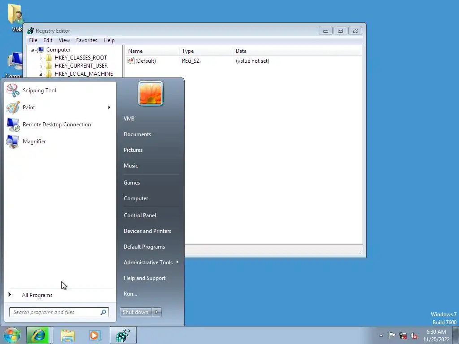This screenshot has width=459, height=344.
Task: Click the search magnifier icon in Start menu
Action: click(104, 312)
